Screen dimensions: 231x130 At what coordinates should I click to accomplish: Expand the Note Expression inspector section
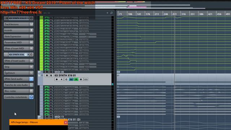point(16,36)
